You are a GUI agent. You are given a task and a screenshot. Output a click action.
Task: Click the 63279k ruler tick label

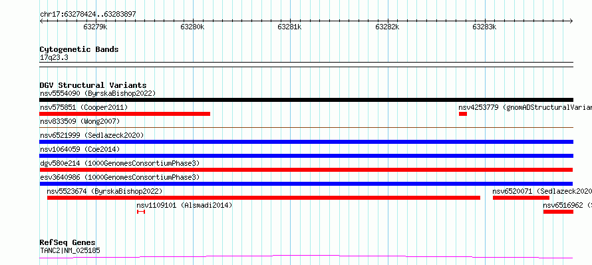point(95,27)
